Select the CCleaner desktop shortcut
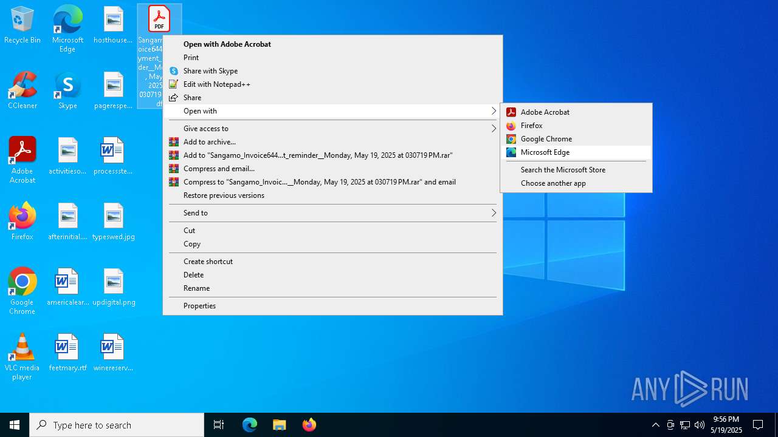Screen dimensions: 778x437 click(22, 91)
